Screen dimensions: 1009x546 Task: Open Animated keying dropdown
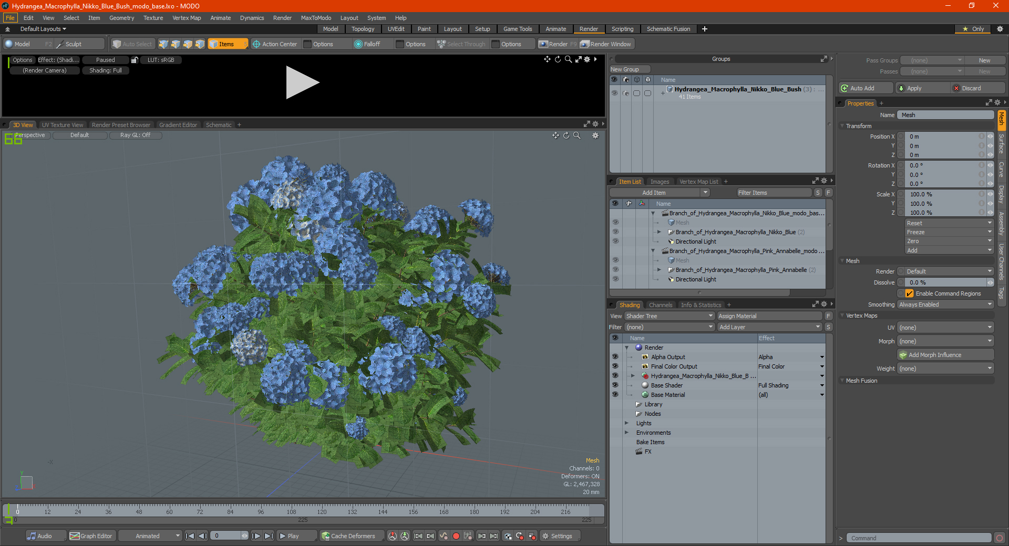(150, 536)
